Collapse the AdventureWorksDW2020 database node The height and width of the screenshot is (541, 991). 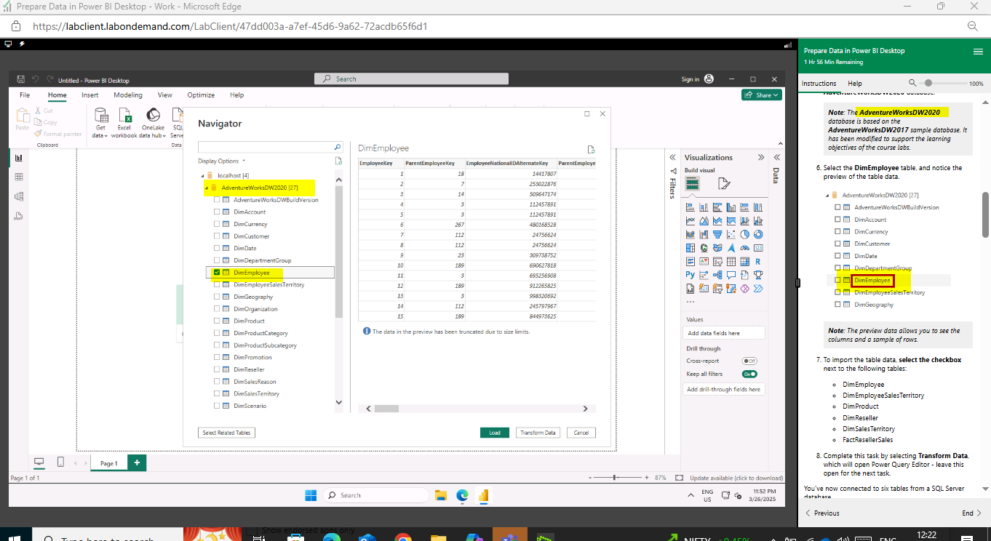click(x=205, y=188)
